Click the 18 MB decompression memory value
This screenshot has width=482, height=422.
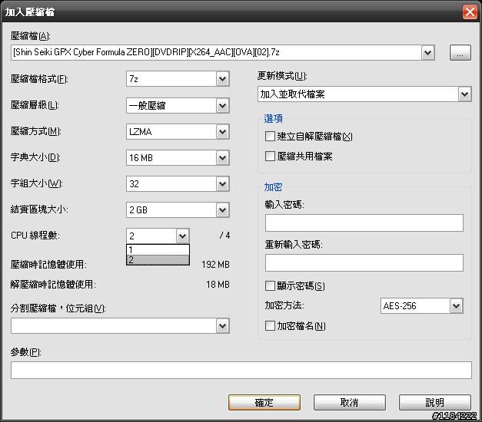coord(218,285)
